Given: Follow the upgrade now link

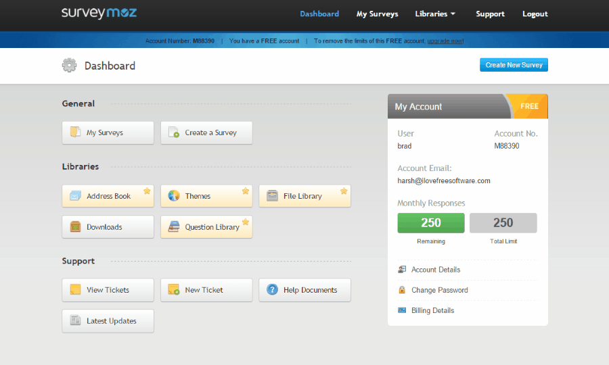Looking at the screenshot, I should coord(445,41).
